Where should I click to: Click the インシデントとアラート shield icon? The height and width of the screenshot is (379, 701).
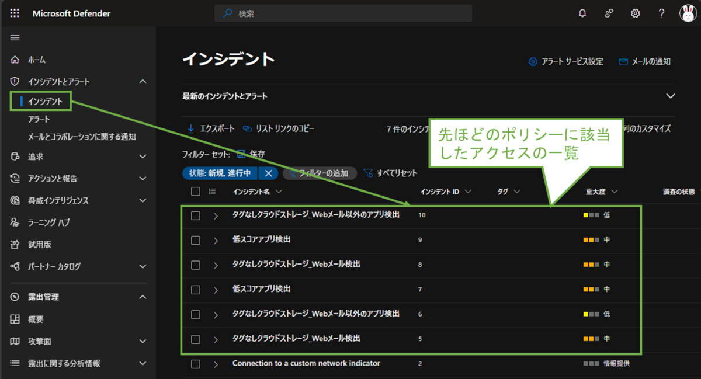(x=15, y=82)
